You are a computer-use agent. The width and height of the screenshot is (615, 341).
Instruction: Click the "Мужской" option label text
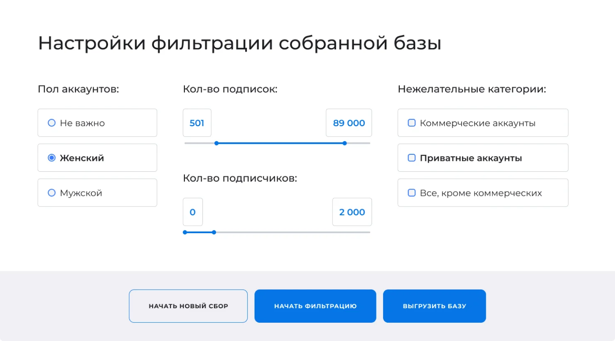point(81,193)
